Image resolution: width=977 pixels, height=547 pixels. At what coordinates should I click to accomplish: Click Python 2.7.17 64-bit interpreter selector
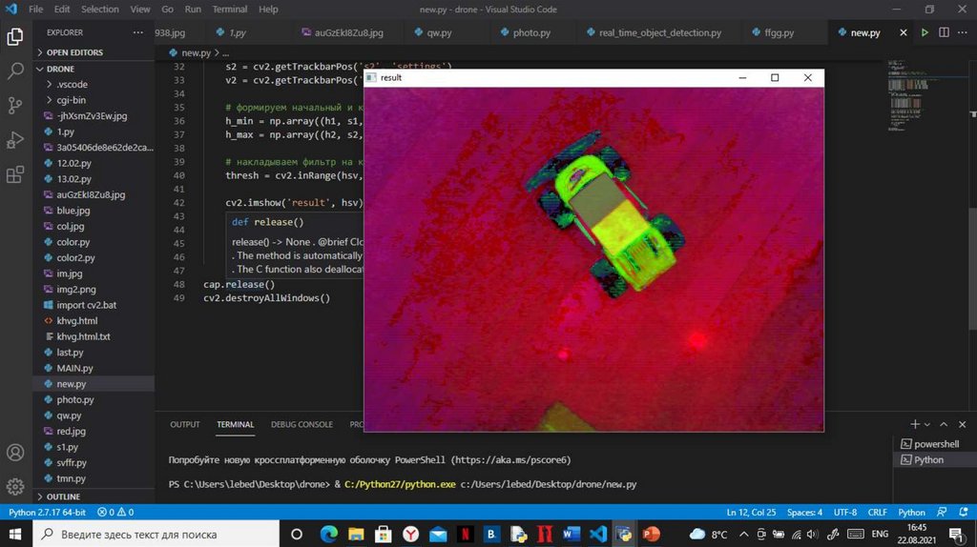[47, 512]
